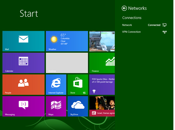Click the back arrow beside Networks
Image resolution: width=175 pixels, height=130 pixels.
point(124,8)
